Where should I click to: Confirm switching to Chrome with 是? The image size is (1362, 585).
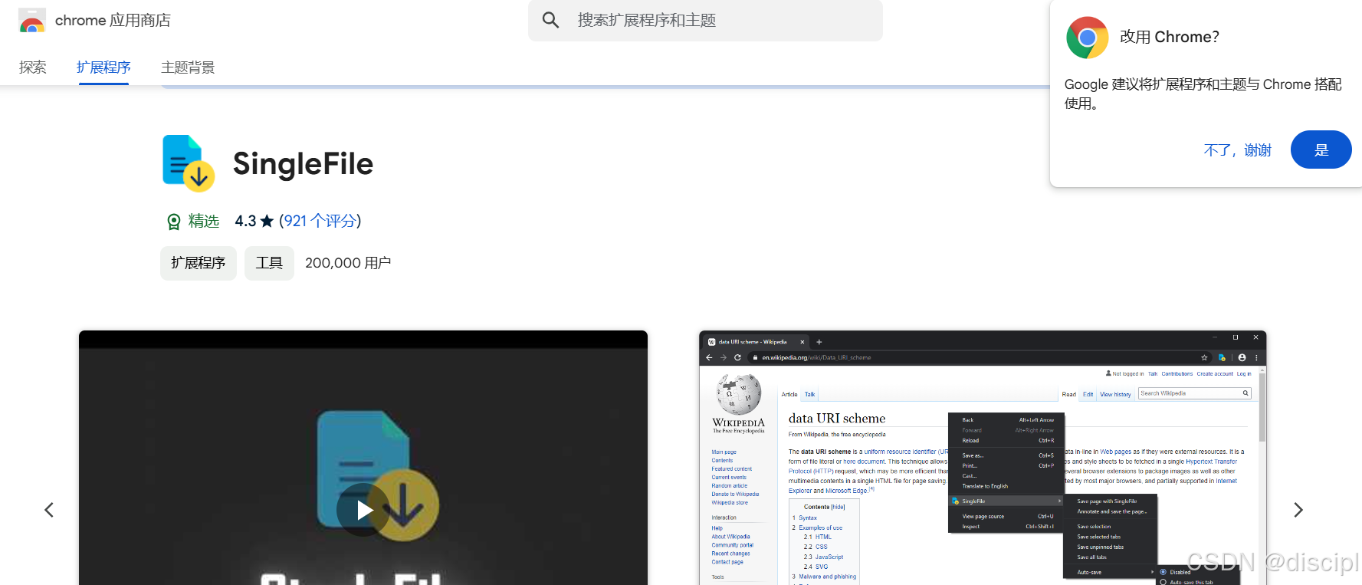pos(1321,150)
